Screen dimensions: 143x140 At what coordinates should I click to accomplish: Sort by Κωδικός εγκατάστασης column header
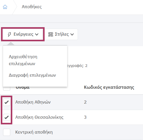(x=109, y=87)
